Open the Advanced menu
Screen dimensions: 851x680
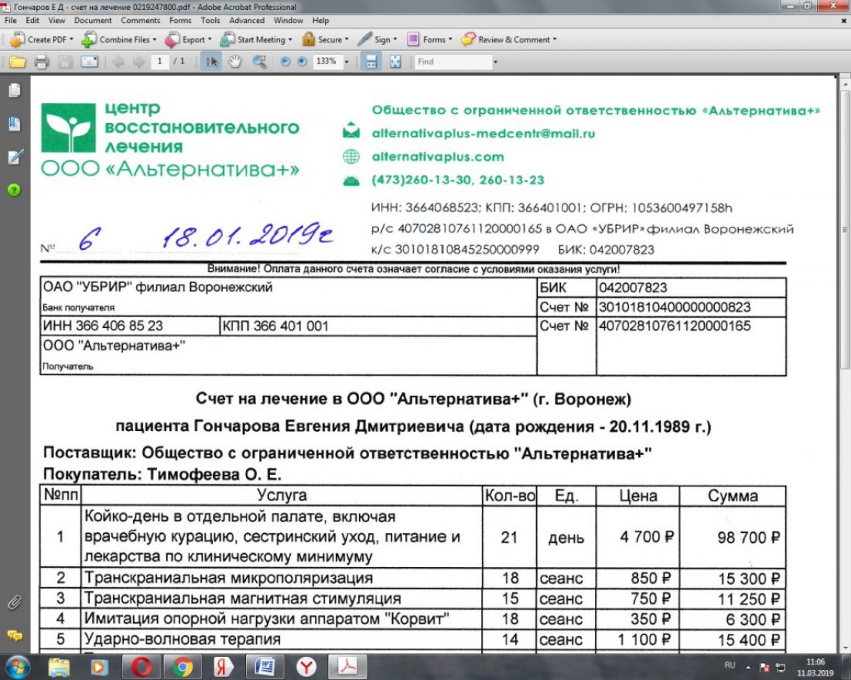pyautogui.click(x=247, y=21)
